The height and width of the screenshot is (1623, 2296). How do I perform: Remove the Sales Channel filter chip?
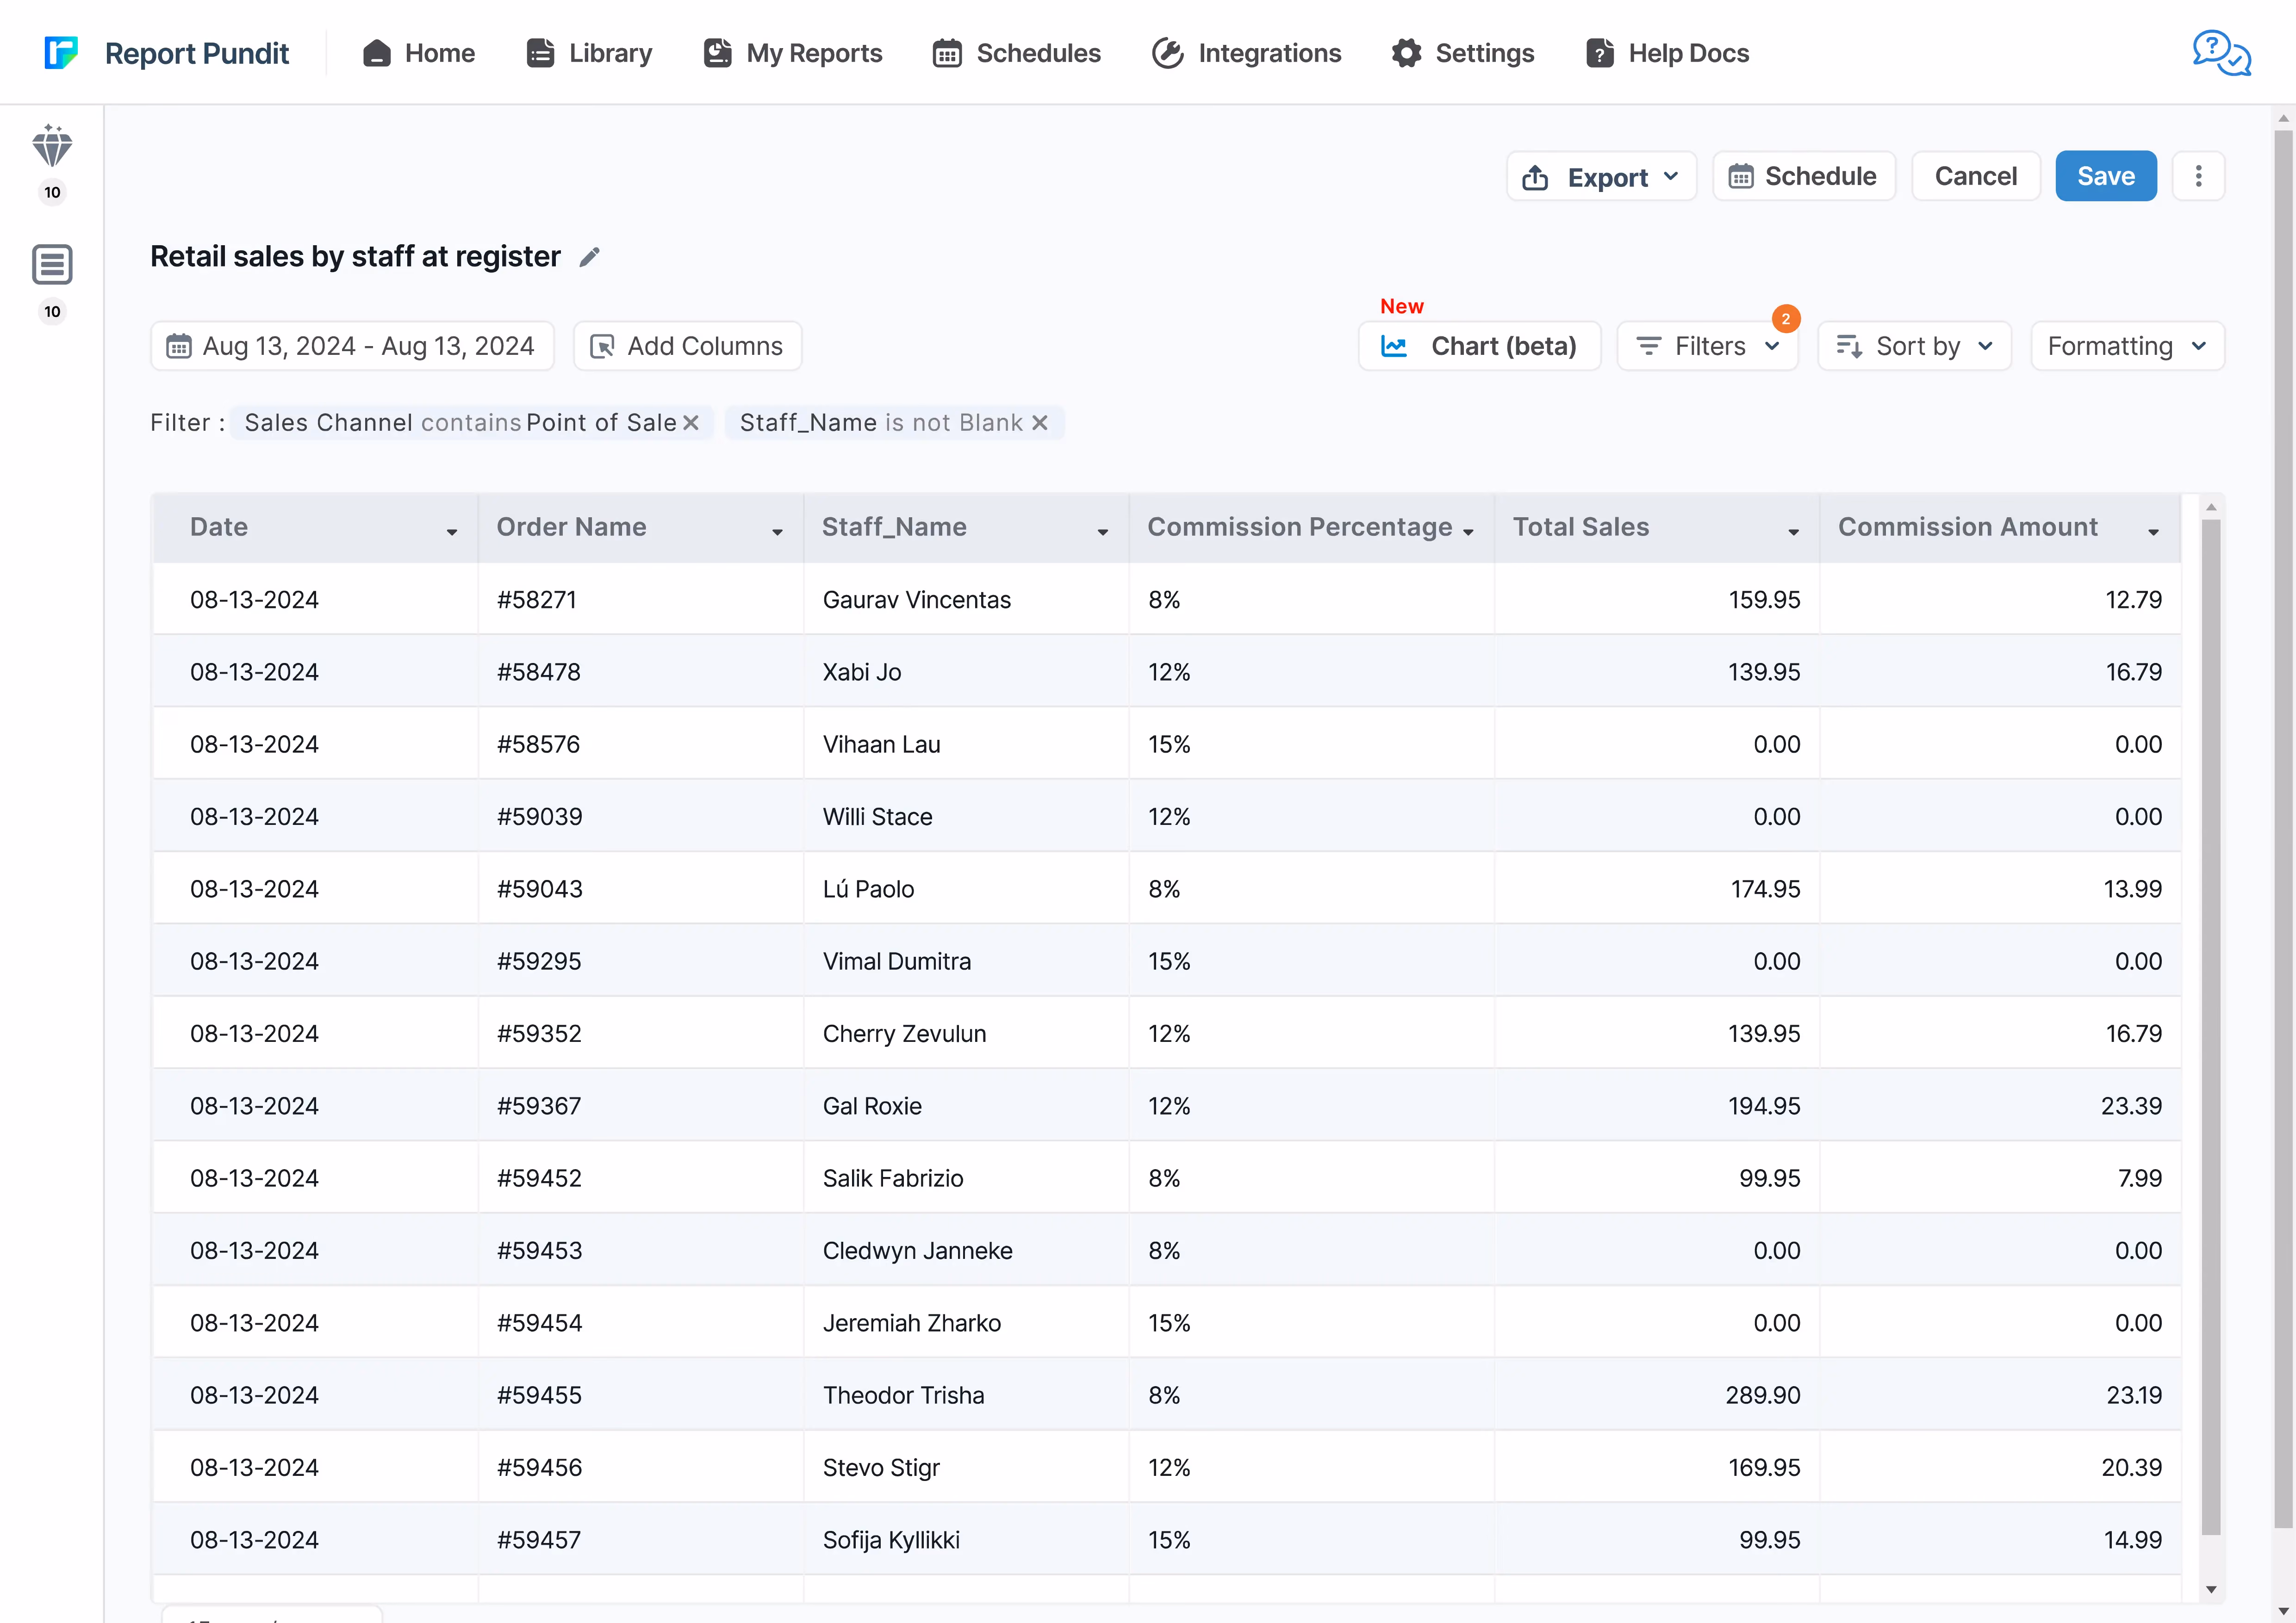click(691, 423)
